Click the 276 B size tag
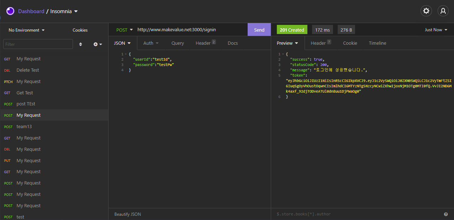The image size is (454, 220). [346, 30]
